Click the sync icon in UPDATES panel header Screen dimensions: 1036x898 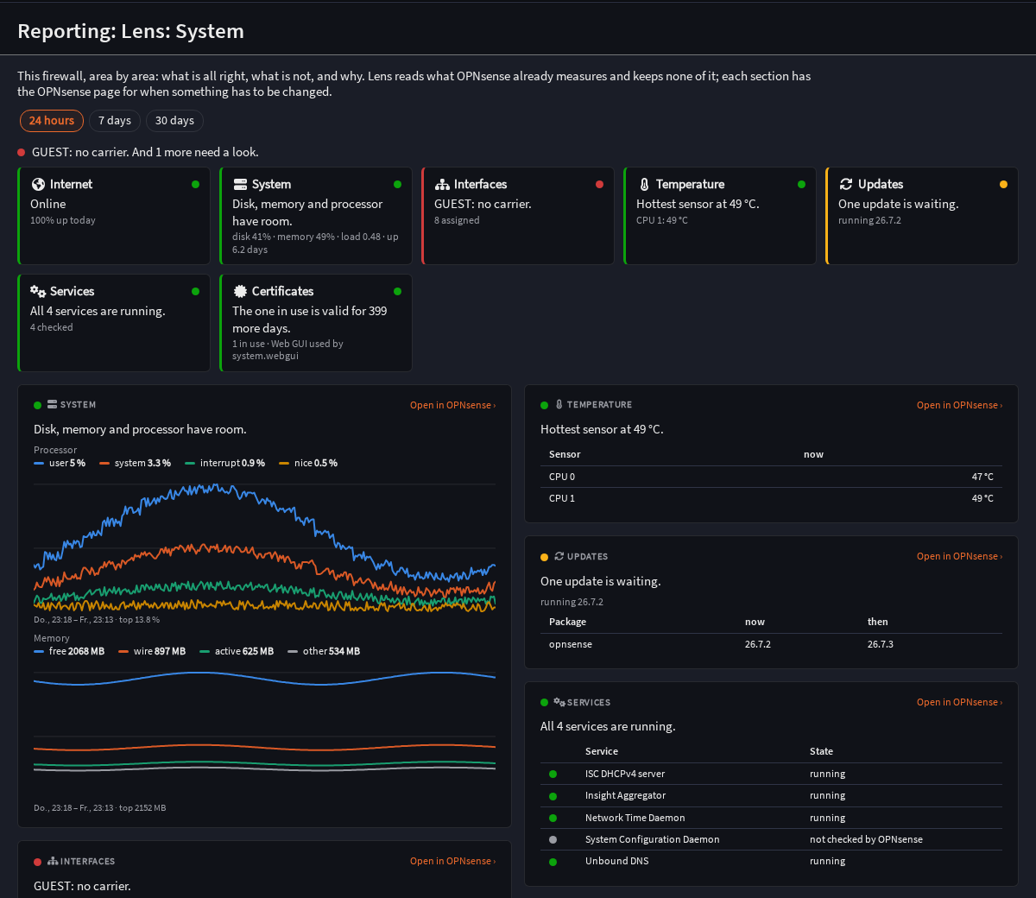[559, 556]
